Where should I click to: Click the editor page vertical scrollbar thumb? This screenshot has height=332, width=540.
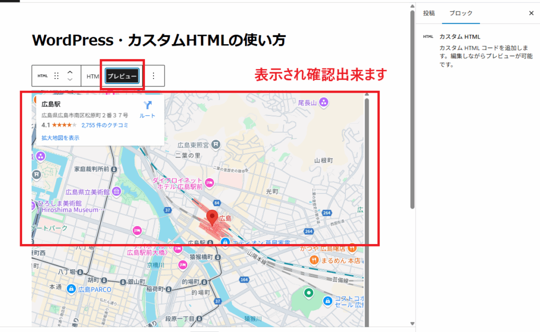(412, 110)
